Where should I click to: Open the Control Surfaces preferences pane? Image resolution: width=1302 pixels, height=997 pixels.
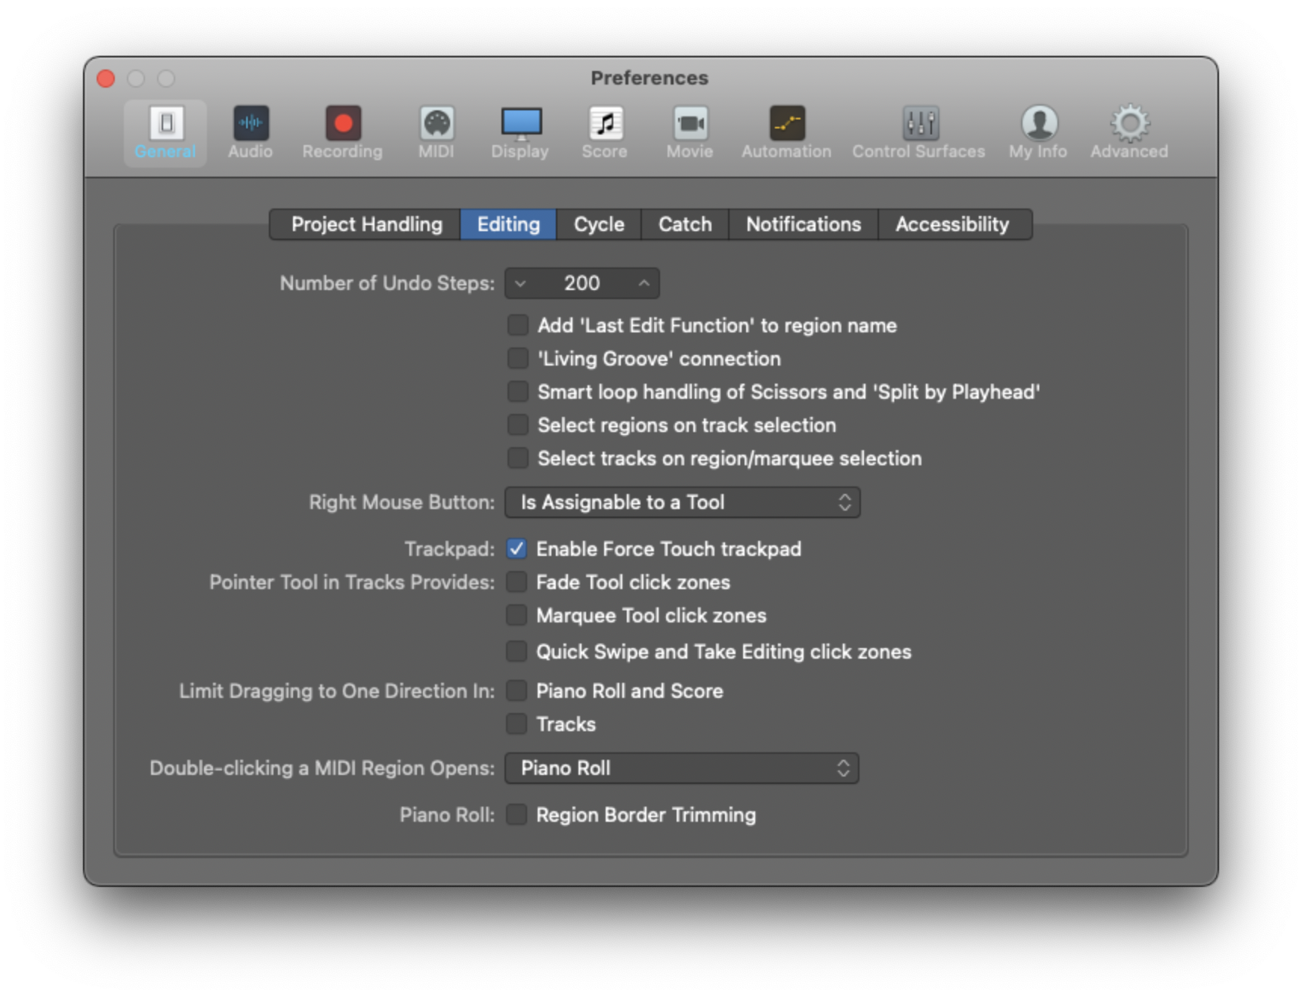(x=919, y=133)
